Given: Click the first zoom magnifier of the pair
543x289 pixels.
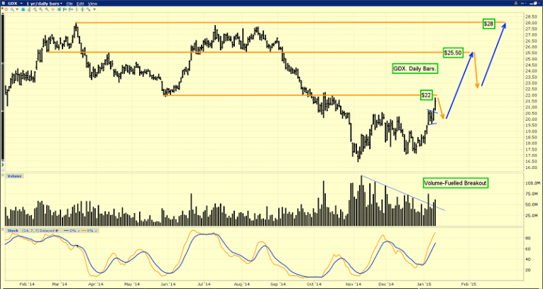Looking at the screenshot, I should [41, 9].
